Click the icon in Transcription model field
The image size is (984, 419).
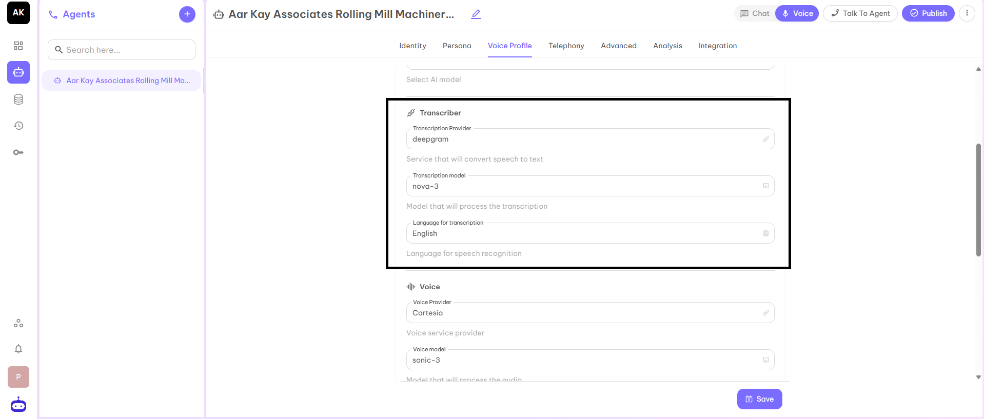766,186
